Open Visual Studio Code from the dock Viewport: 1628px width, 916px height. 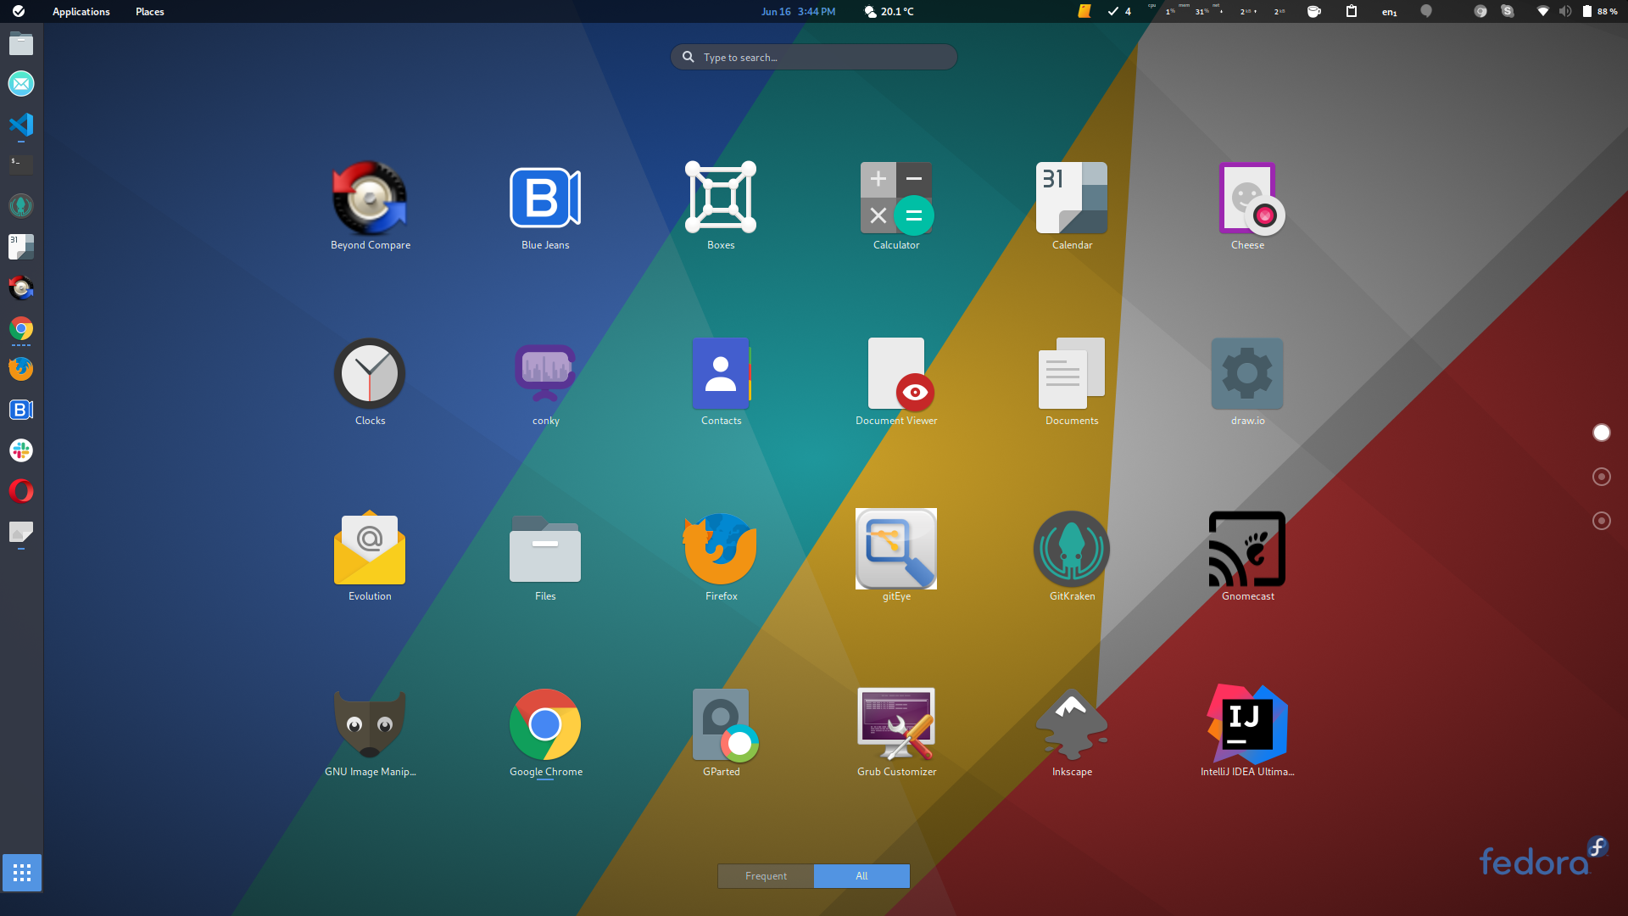point(21,126)
